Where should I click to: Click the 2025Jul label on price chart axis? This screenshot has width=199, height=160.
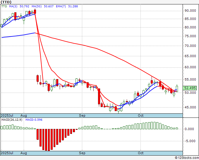7,115
